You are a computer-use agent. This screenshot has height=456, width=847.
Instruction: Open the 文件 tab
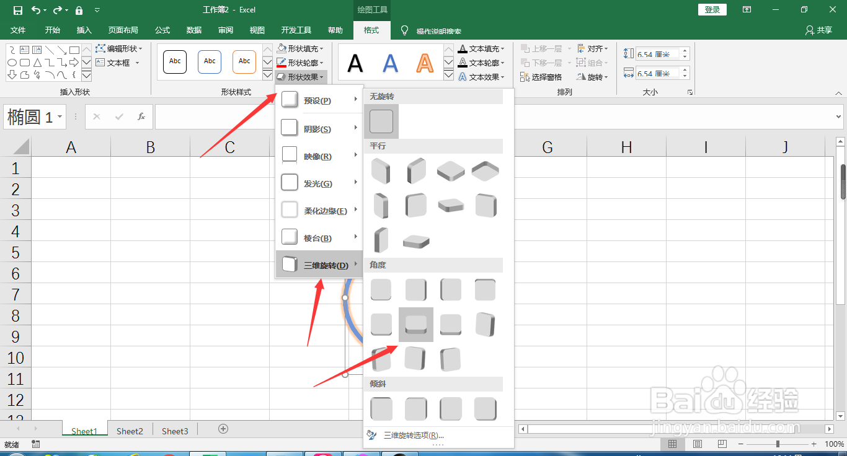[x=18, y=30]
